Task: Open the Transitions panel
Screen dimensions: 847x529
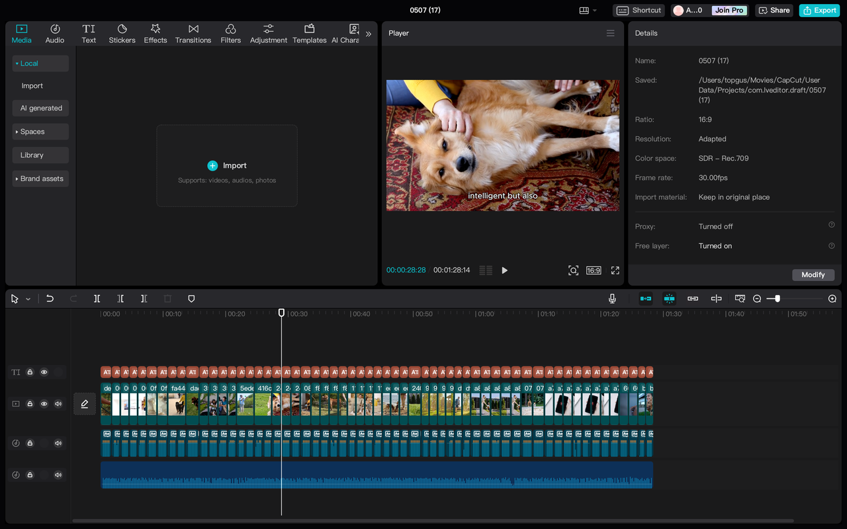Action: (x=193, y=33)
